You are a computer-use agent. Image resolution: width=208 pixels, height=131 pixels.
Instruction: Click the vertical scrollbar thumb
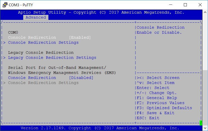pyautogui.click(x=205, y=98)
